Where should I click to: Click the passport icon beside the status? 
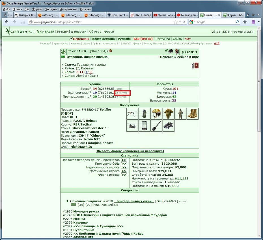click(197, 65)
